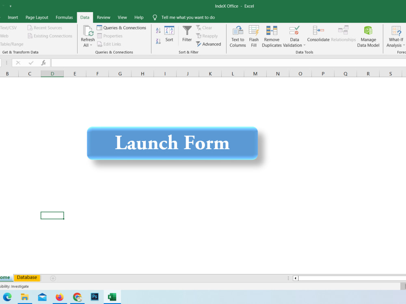The height and width of the screenshot is (304, 406).
Task: Open Advanced filter options
Action: 208,44
